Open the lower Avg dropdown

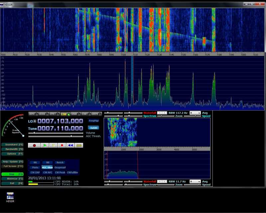pyautogui.click(x=195, y=181)
